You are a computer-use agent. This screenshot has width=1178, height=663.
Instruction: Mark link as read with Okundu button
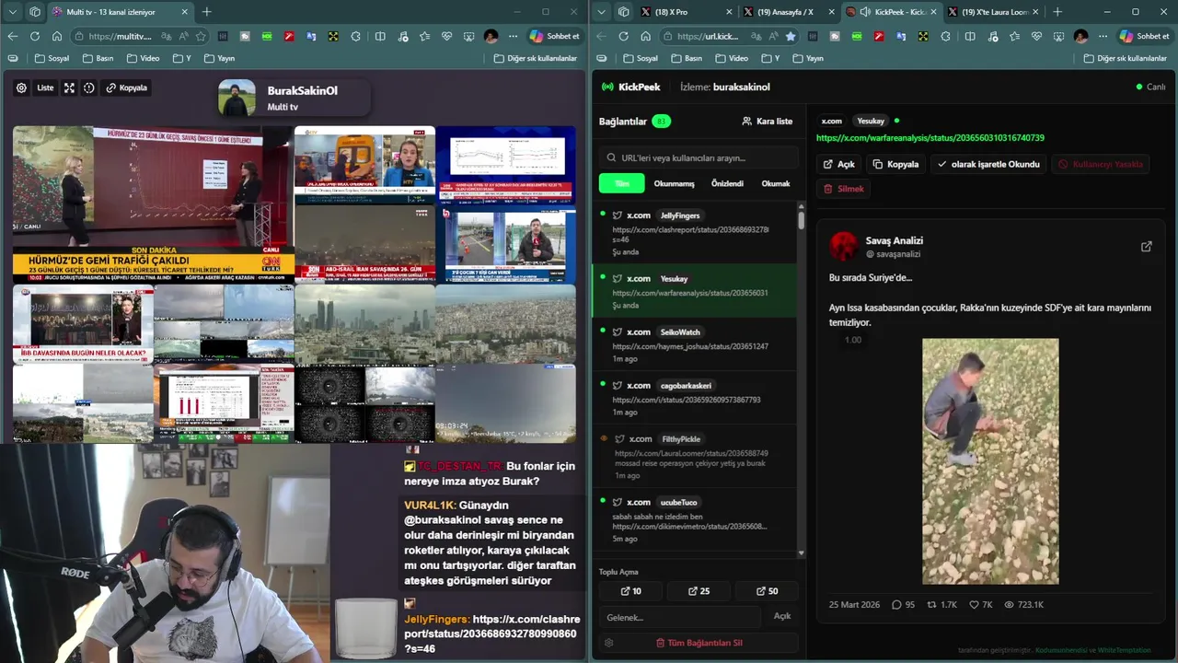988,164
